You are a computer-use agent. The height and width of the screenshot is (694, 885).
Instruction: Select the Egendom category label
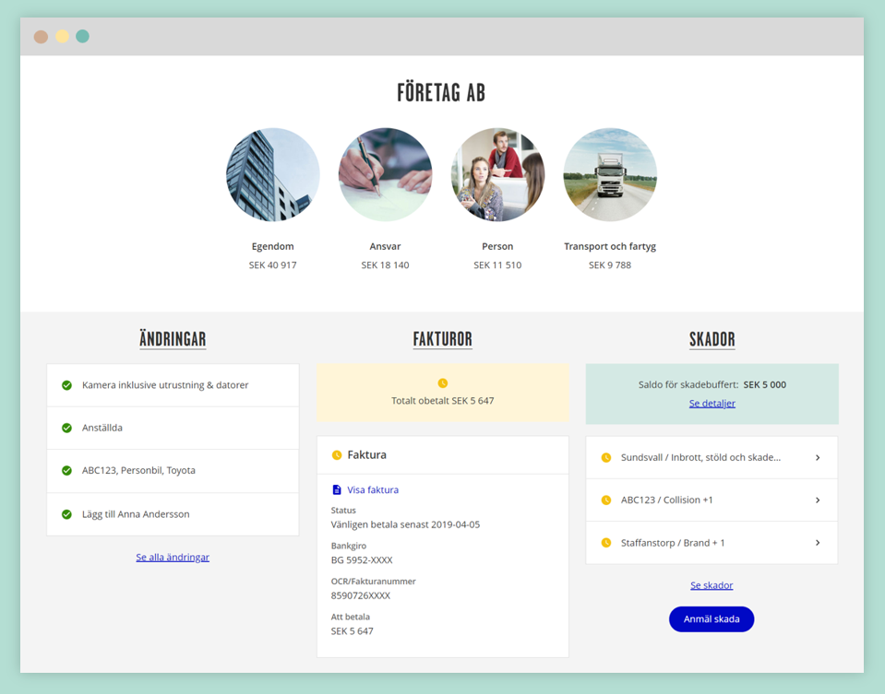click(x=272, y=246)
